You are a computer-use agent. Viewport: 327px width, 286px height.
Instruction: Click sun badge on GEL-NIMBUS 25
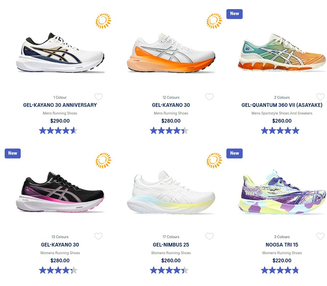pos(214,160)
